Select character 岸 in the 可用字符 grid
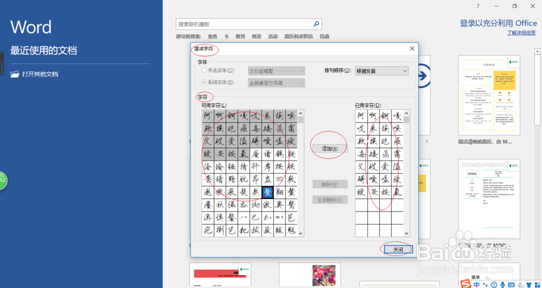This screenshot has height=288, width=542. pyautogui.click(x=268, y=168)
